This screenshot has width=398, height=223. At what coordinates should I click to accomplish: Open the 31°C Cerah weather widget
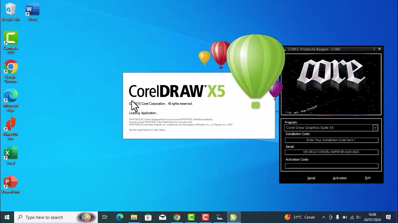299,217
